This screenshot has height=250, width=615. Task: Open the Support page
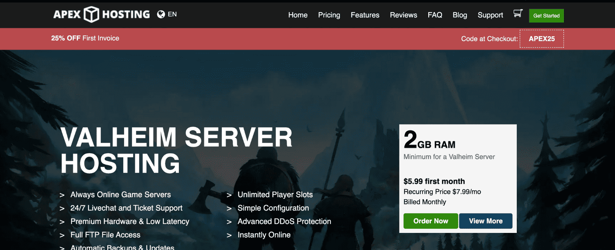[490, 15]
